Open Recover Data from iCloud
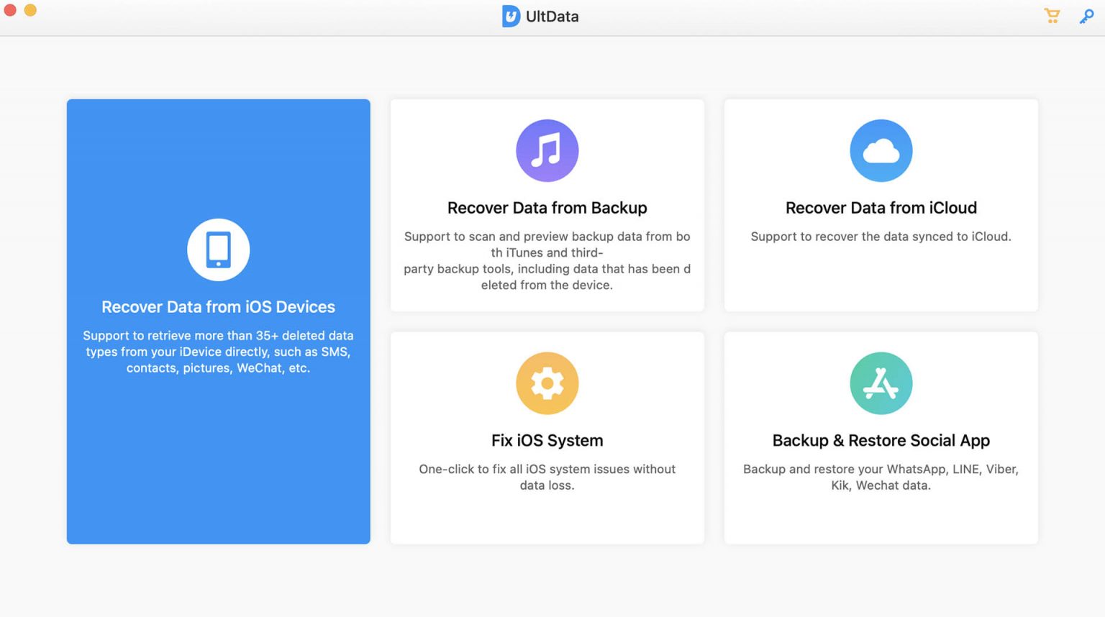This screenshot has height=617, width=1105. (881, 206)
